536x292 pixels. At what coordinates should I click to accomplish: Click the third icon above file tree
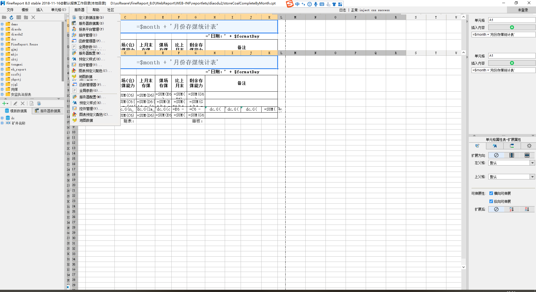[x=19, y=17]
